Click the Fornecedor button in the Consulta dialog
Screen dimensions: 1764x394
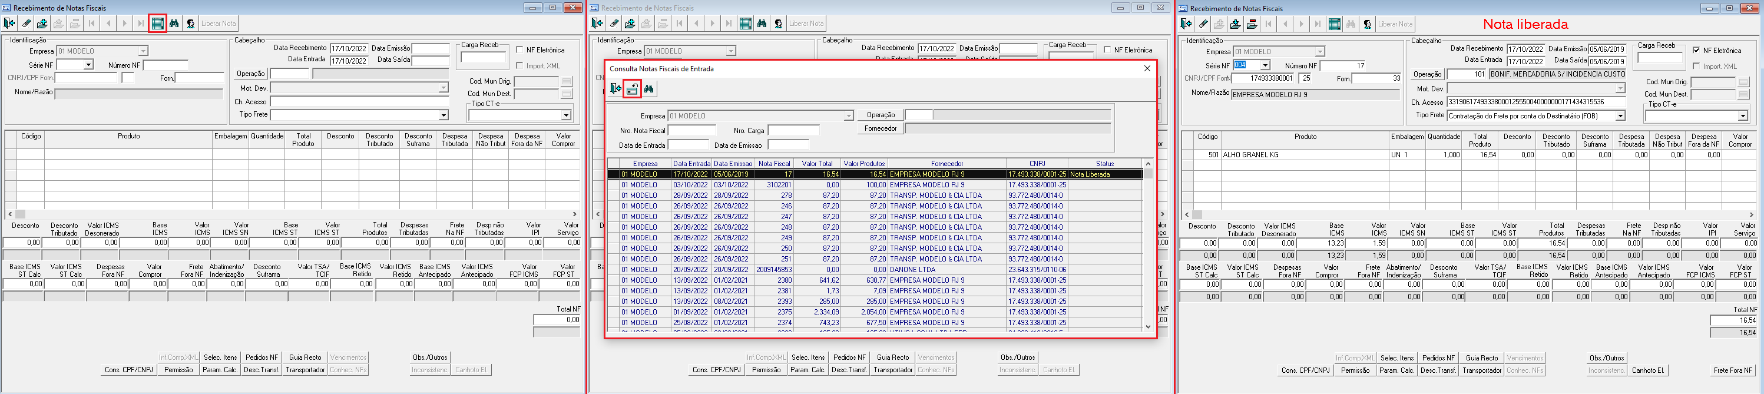[880, 128]
